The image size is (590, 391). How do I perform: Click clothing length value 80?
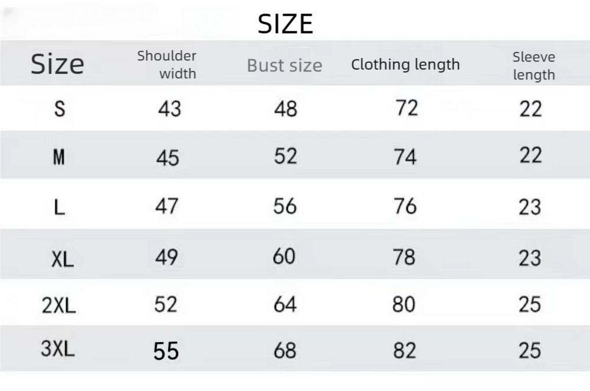pos(404,304)
